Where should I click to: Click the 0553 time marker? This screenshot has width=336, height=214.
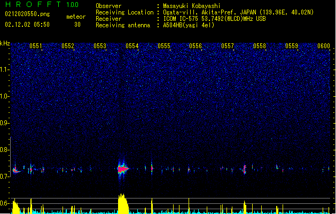[100, 46]
